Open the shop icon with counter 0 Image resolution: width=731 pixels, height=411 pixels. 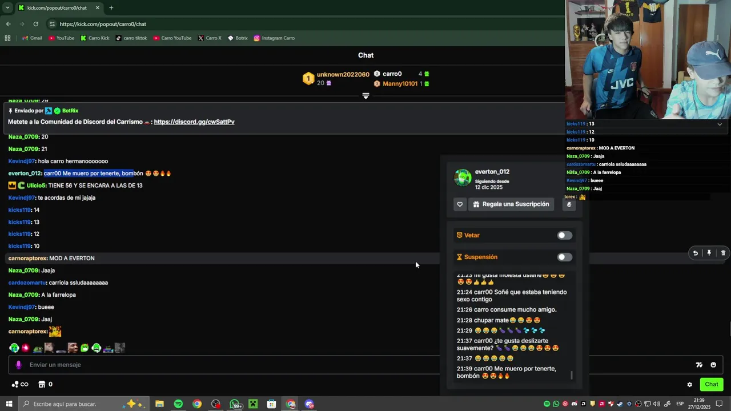point(45,384)
